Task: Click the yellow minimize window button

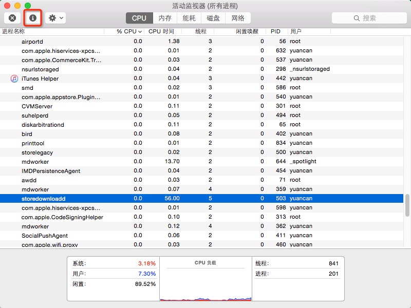Action: (x=17, y=5)
